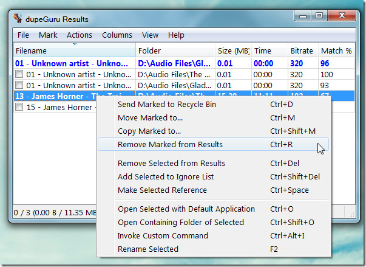366x267 pixels.
Task: Open the File menu
Action: click(x=23, y=35)
